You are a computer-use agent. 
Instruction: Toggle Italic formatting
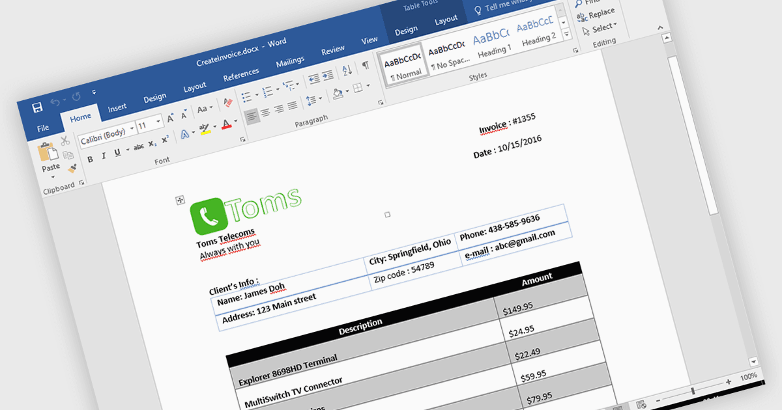tap(103, 156)
